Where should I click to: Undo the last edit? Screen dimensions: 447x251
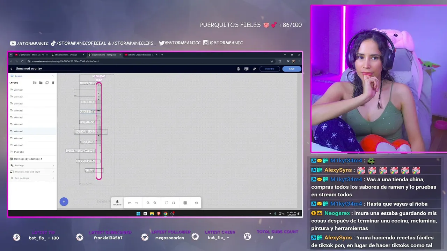click(130, 203)
